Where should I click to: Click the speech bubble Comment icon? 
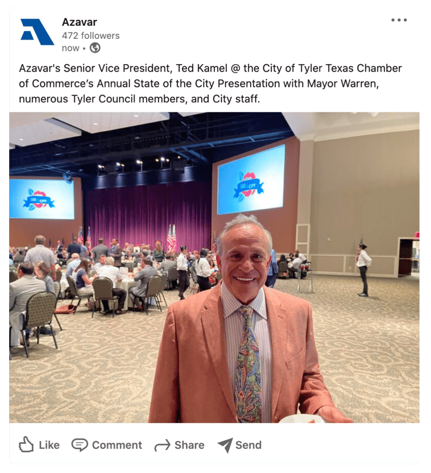tap(80, 445)
